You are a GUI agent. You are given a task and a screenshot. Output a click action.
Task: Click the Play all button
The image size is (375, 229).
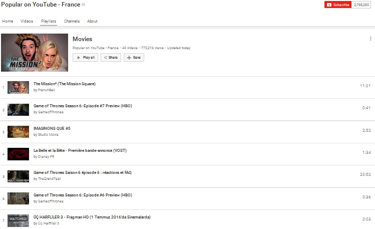[x=86, y=58]
